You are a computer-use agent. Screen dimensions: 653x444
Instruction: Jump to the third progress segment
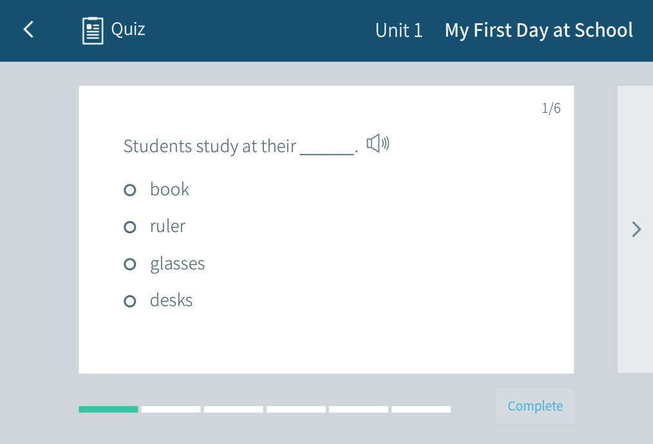point(233,409)
